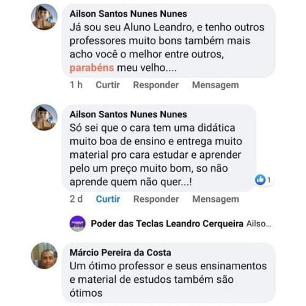306x306 pixels.
Task: Open Poder das Teclas purple page avatar
Action: [x=78, y=223]
